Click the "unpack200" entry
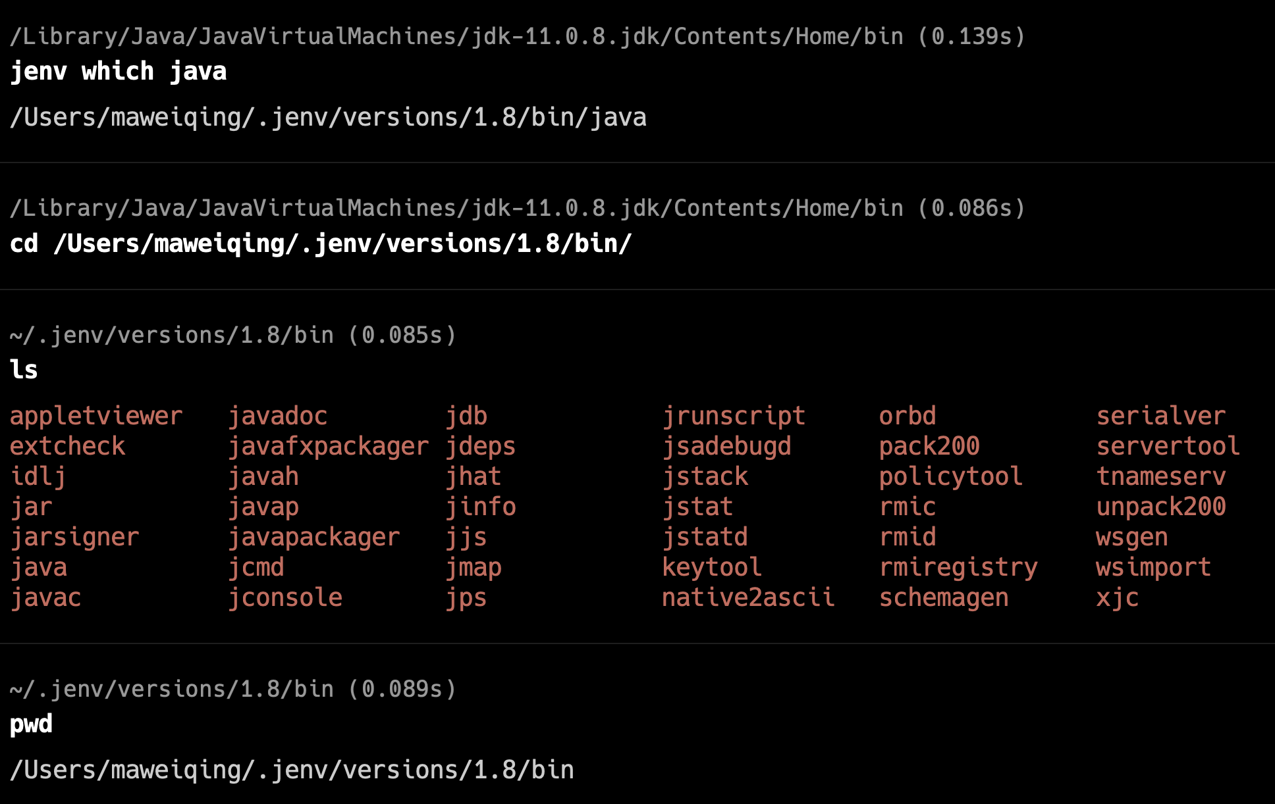The image size is (1275, 804). coord(1161,507)
